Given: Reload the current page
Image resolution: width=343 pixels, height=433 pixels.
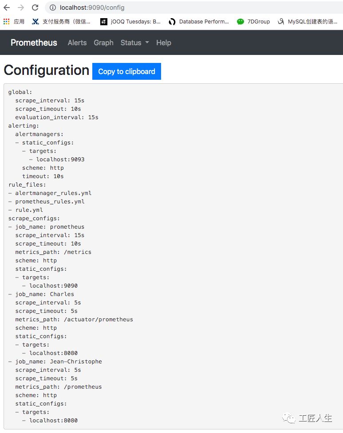Looking at the screenshot, I should tap(35, 8).
